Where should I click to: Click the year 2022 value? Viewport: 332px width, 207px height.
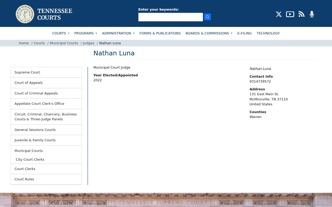tap(98, 80)
